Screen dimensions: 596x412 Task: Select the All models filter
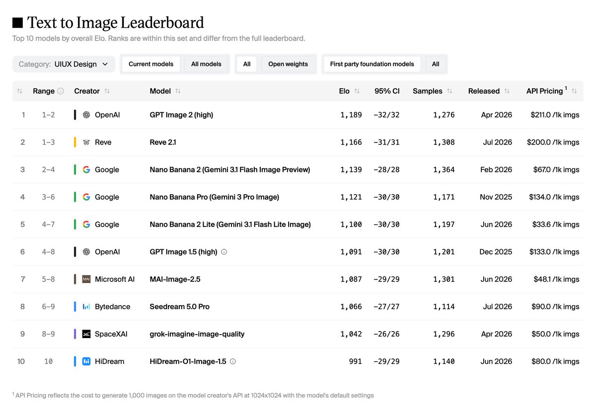click(x=206, y=64)
